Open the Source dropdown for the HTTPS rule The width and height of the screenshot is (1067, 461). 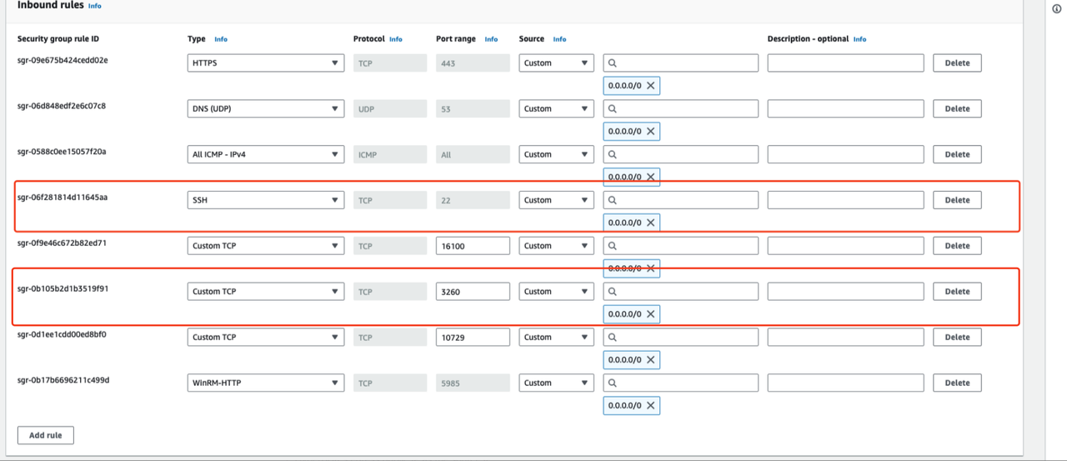pos(556,63)
